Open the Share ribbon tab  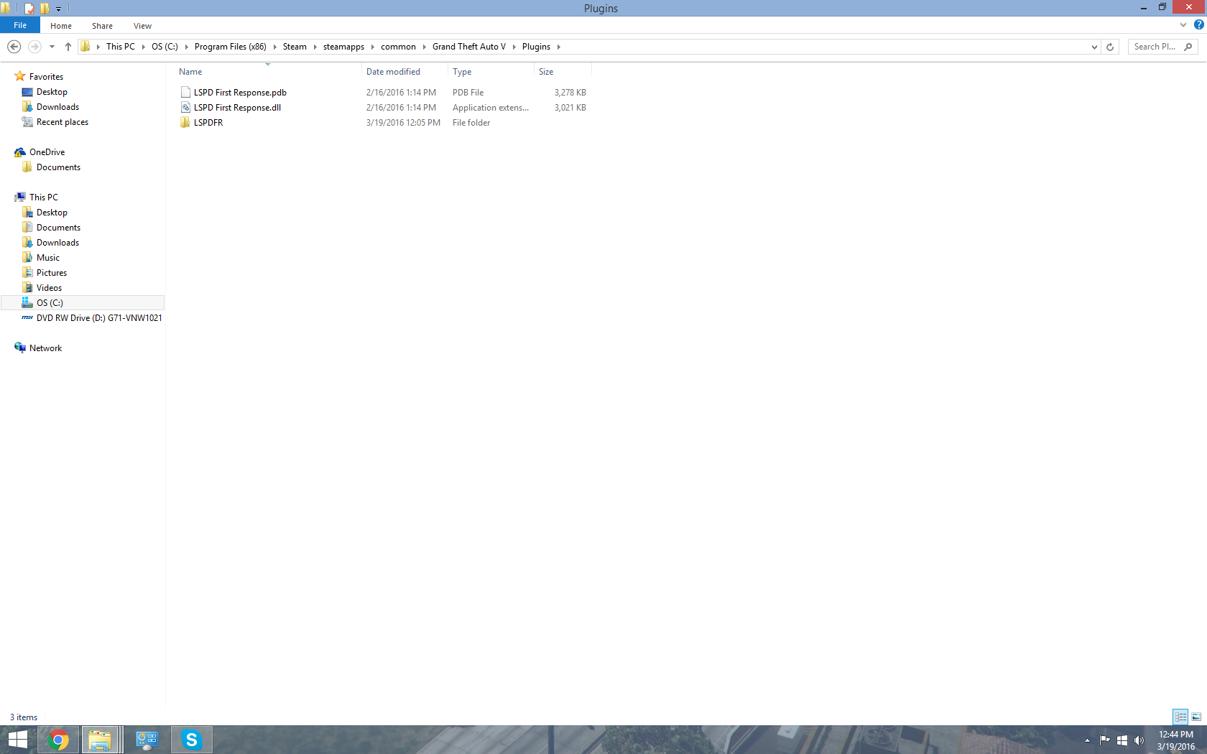coord(102,26)
